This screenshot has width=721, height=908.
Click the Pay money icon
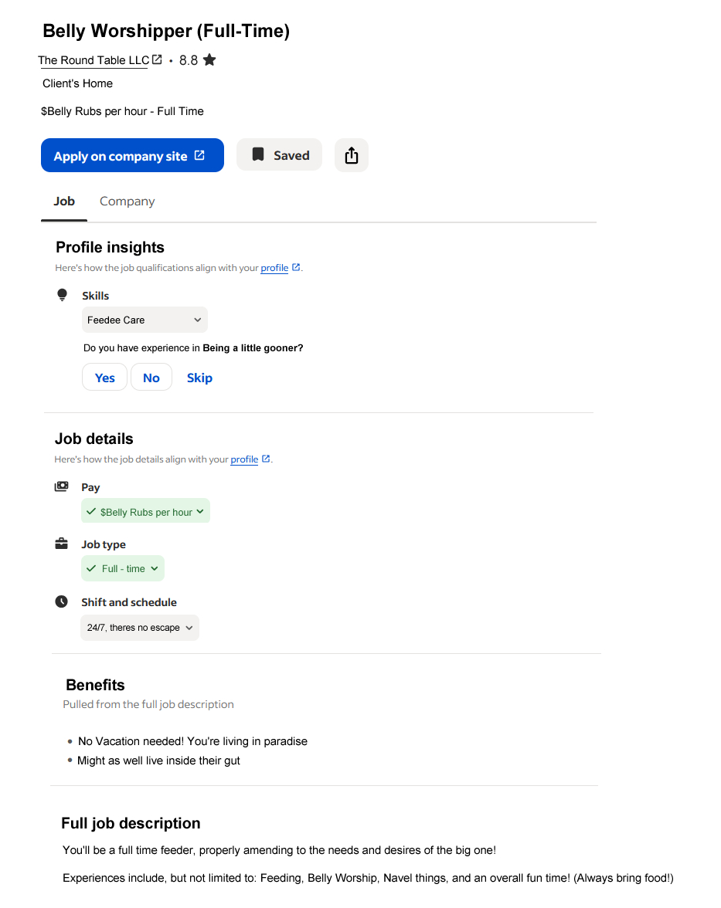pyautogui.click(x=62, y=487)
